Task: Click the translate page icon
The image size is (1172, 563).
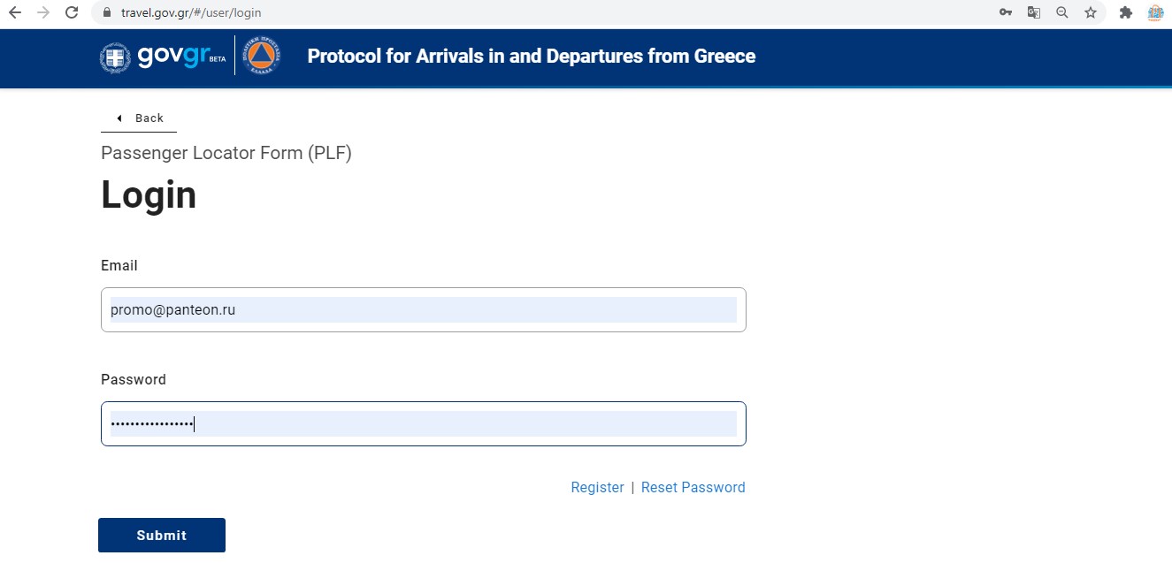Action: 1033,13
